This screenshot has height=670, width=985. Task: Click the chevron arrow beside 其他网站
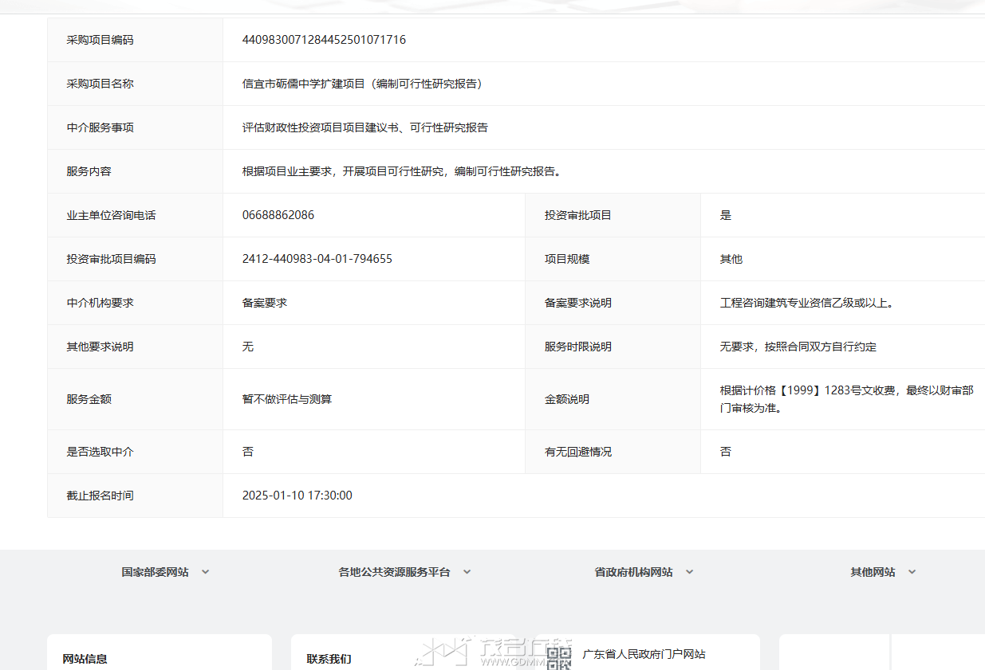tap(912, 572)
